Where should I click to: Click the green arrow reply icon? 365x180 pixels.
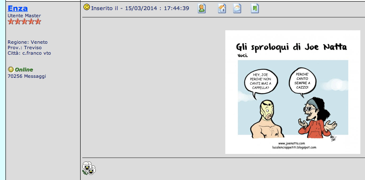pos(255,8)
